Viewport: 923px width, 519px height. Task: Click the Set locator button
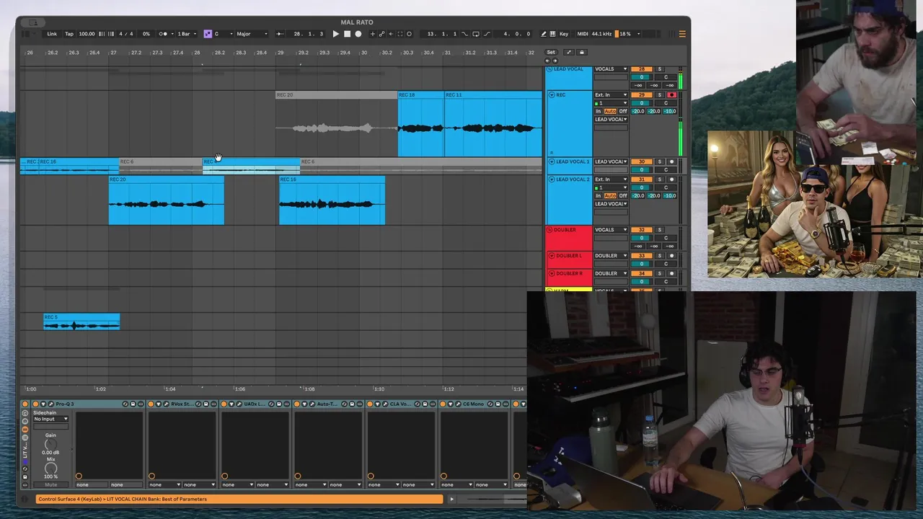pos(551,52)
